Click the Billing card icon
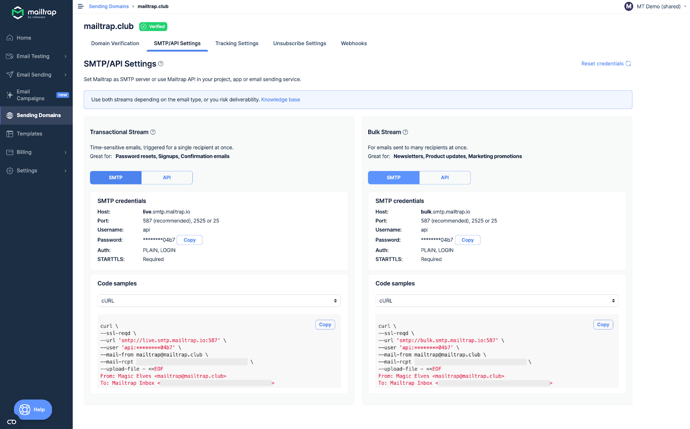This screenshot has height=429, width=690. coord(10,152)
